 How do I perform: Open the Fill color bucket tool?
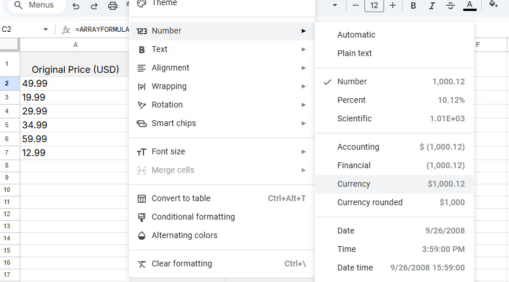click(x=493, y=5)
